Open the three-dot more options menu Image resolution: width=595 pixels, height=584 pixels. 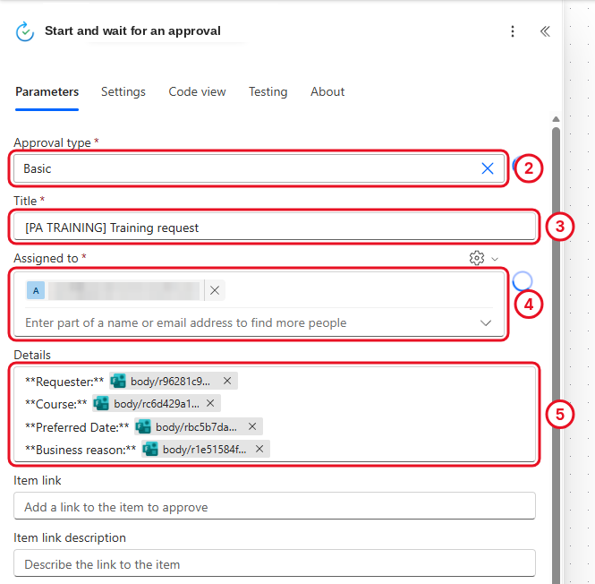click(513, 31)
